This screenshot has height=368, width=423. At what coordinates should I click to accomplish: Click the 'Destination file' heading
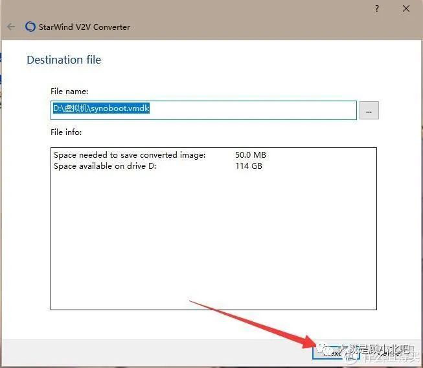[x=64, y=60]
